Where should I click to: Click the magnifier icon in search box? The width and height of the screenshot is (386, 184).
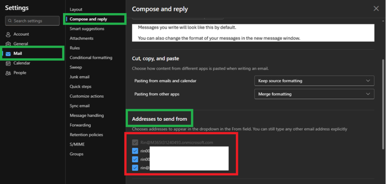10,21
